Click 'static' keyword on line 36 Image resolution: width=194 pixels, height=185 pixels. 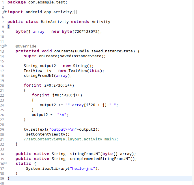pos(23,163)
